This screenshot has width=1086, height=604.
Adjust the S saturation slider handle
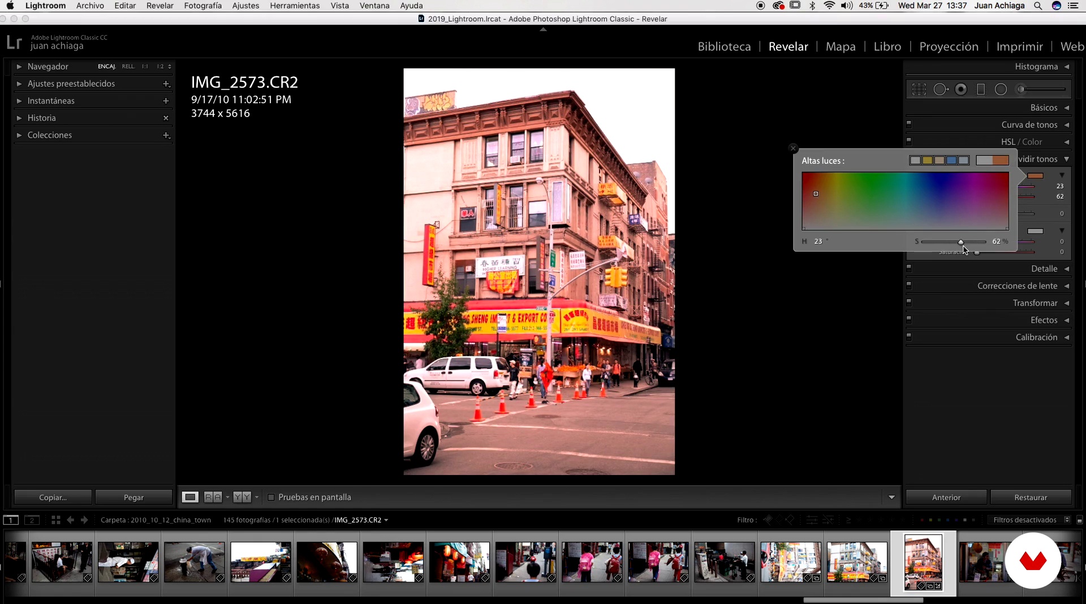tap(960, 241)
